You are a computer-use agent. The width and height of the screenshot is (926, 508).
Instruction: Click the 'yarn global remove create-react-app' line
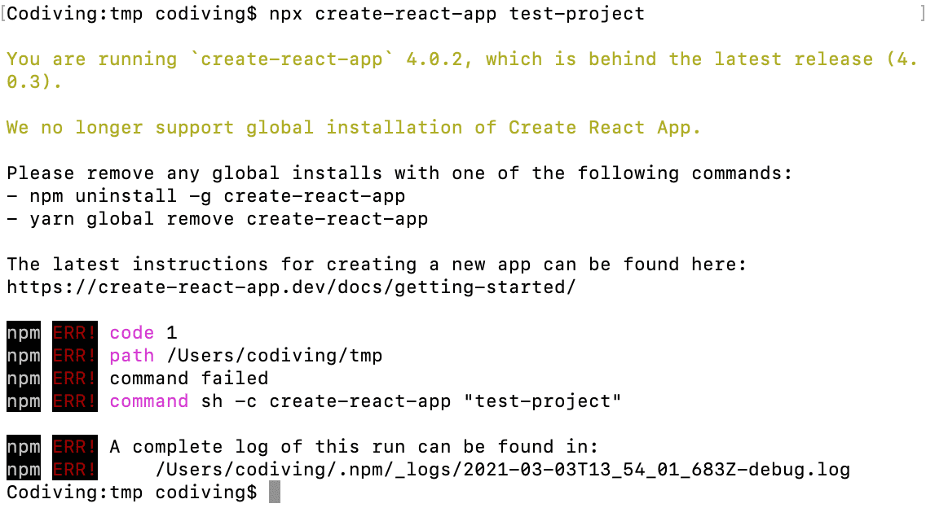[x=218, y=219]
